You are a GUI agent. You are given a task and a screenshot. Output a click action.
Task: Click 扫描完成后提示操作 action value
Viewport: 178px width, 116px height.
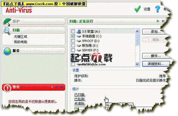tap(151, 80)
